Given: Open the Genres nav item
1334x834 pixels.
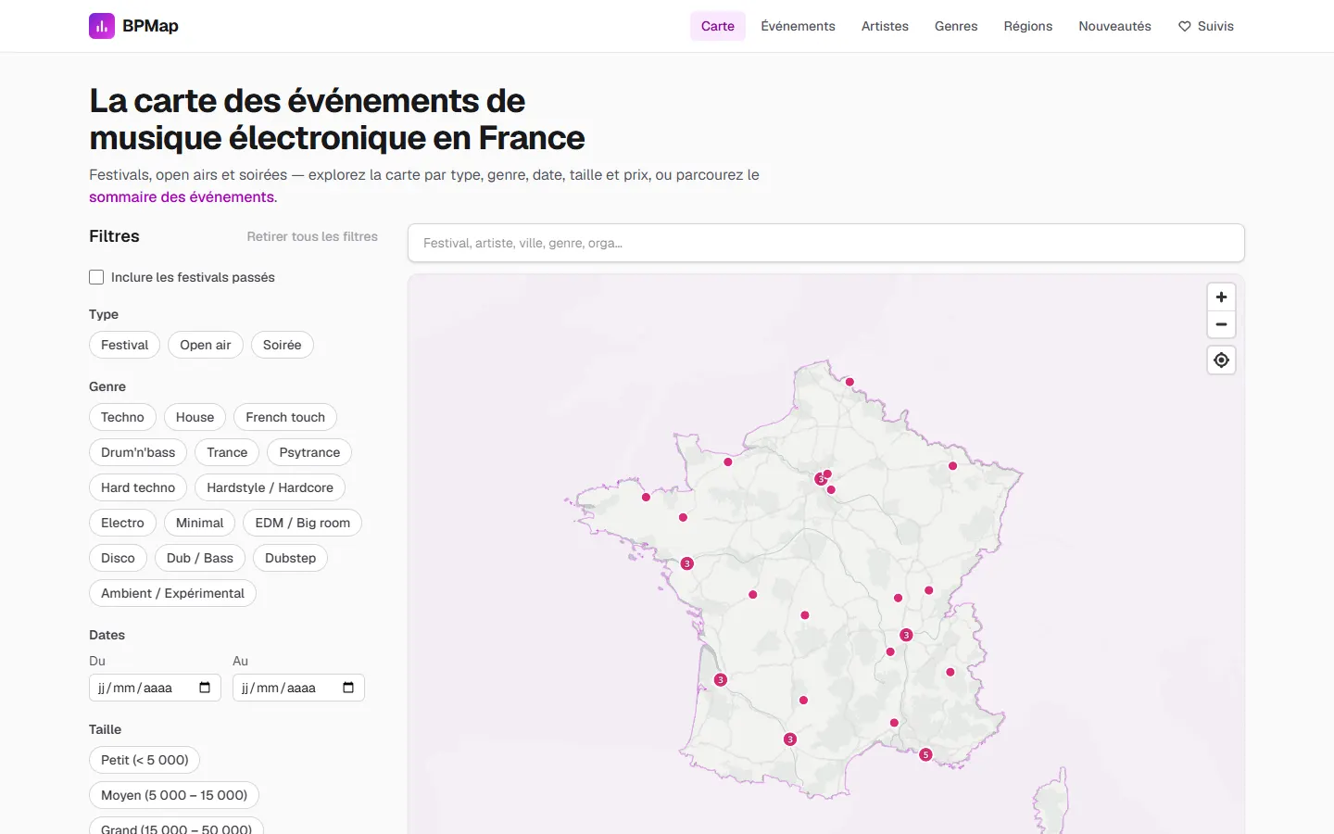Looking at the screenshot, I should (x=956, y=26).
